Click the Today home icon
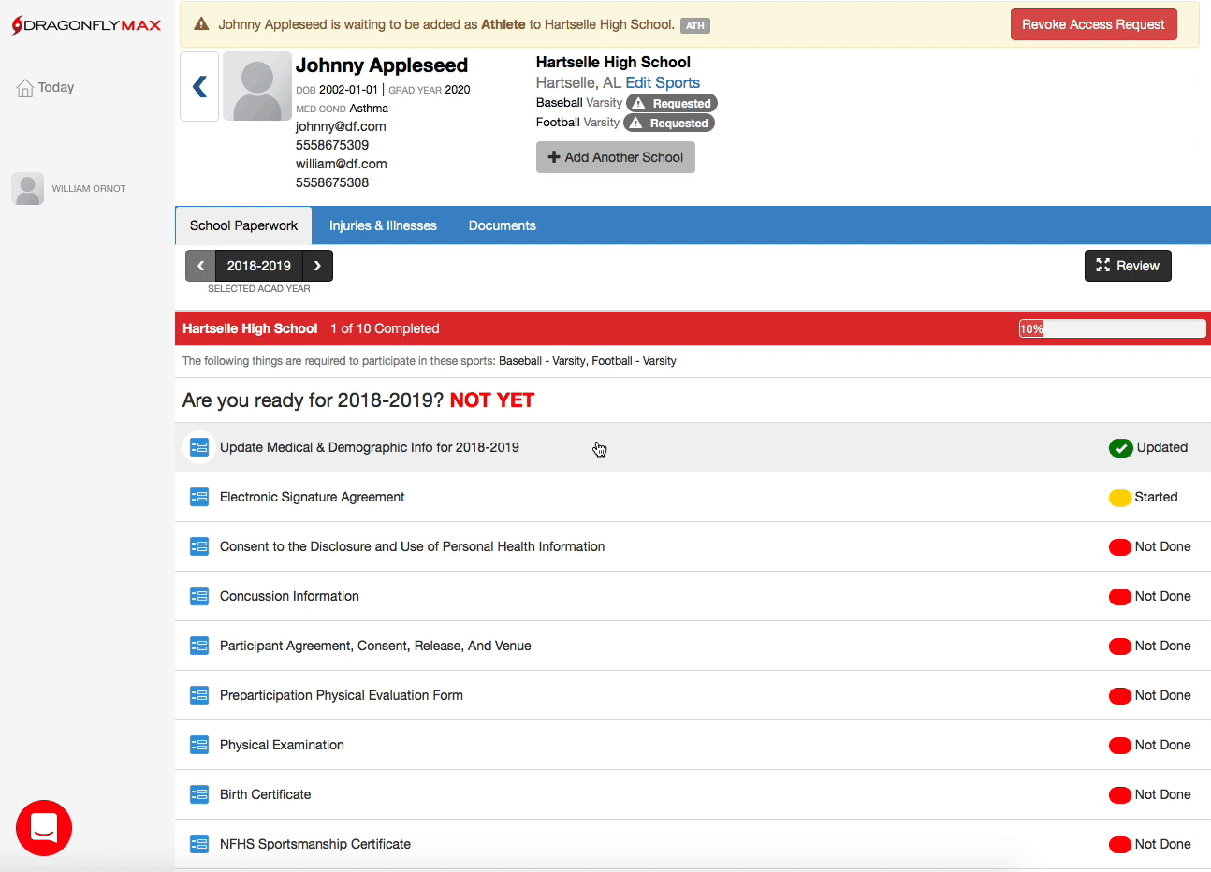 point(25,88)
